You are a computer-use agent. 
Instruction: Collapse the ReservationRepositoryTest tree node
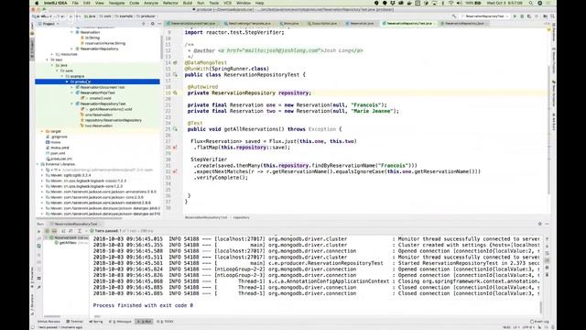click(72, 104)
